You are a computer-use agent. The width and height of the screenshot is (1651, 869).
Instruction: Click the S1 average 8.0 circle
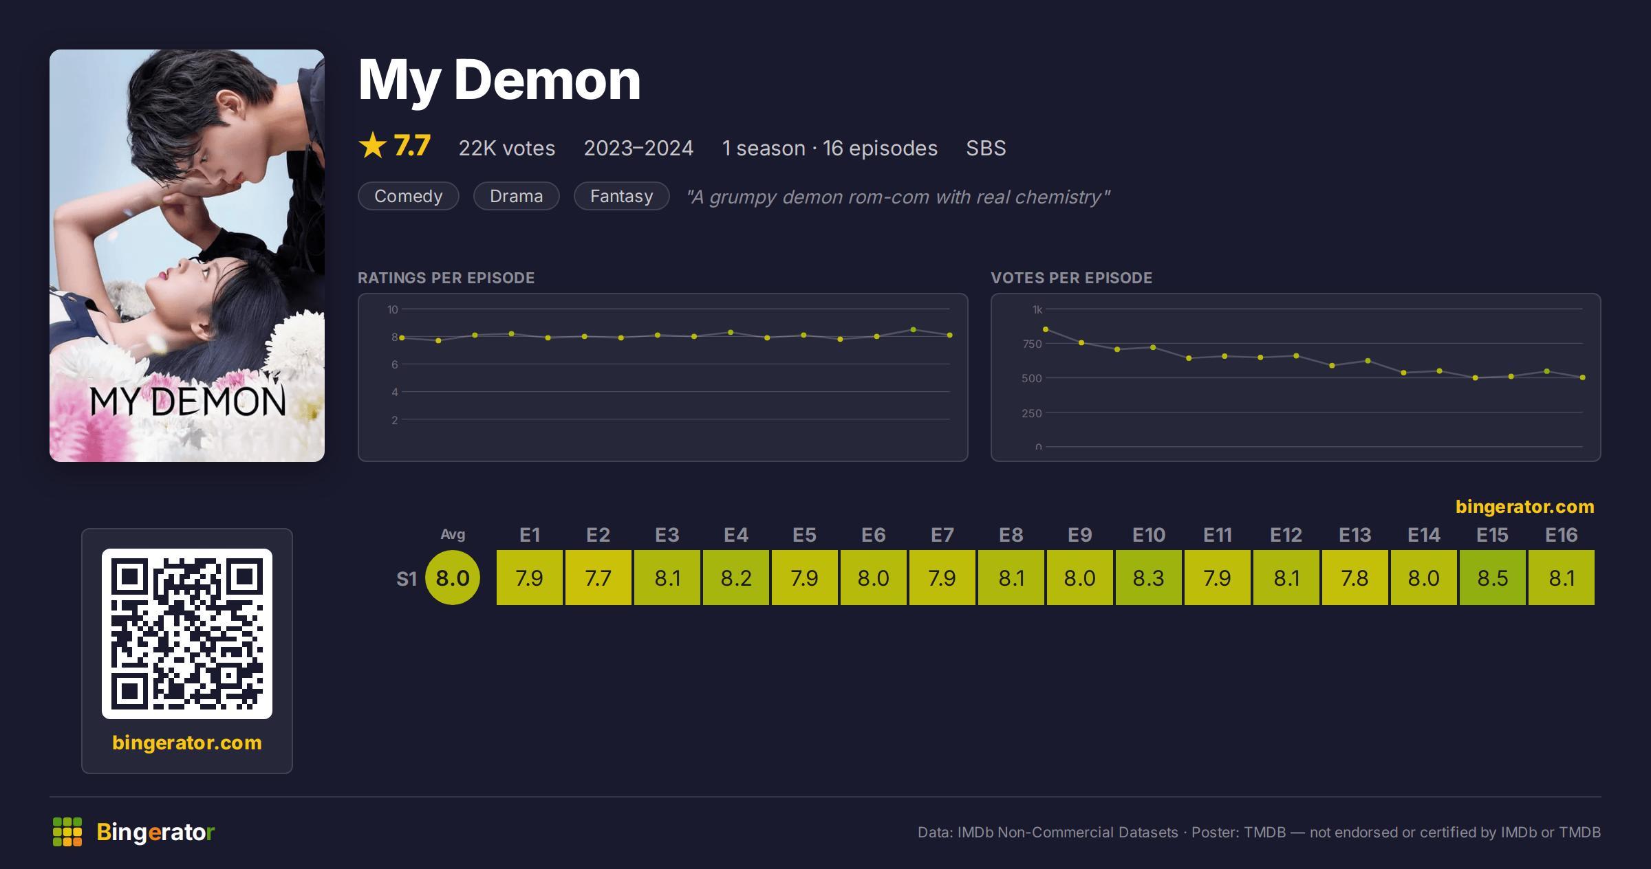tap(453, 577)
